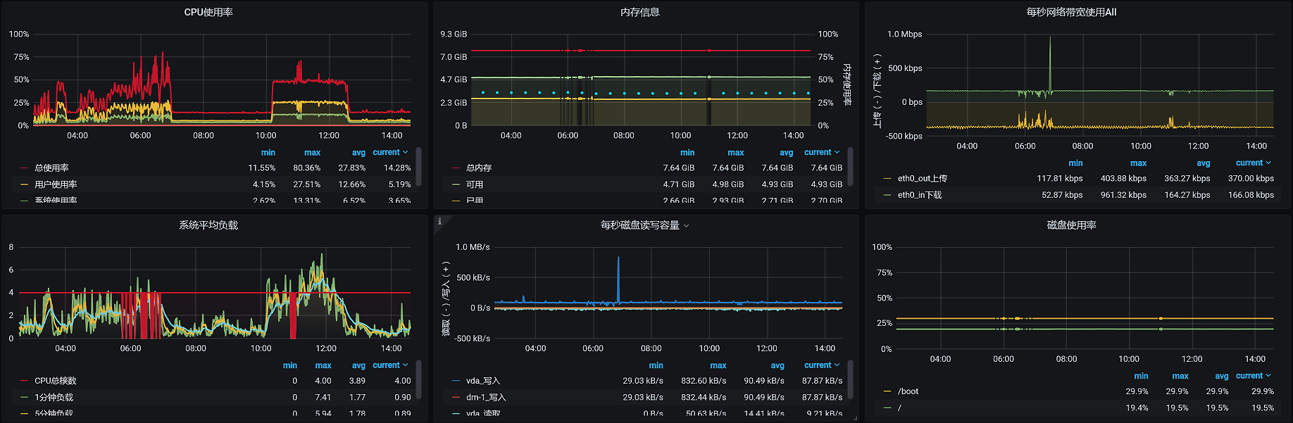
Task: Toggle eth0_in下载 series in network legend
Action: click(x=919, y=195)
